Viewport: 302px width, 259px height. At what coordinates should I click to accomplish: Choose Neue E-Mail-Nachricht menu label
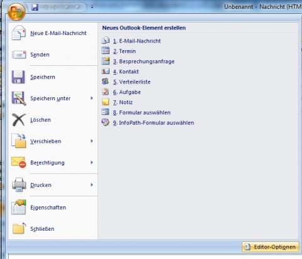pos(59,33)
